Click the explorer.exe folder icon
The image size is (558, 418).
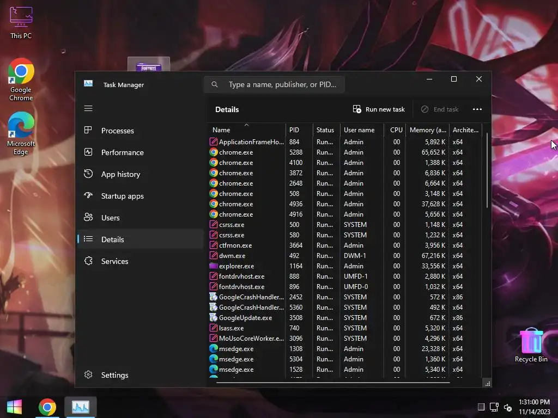[214, 266]
